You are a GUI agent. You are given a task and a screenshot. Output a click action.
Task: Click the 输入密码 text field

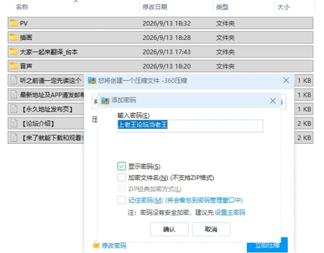190,126
